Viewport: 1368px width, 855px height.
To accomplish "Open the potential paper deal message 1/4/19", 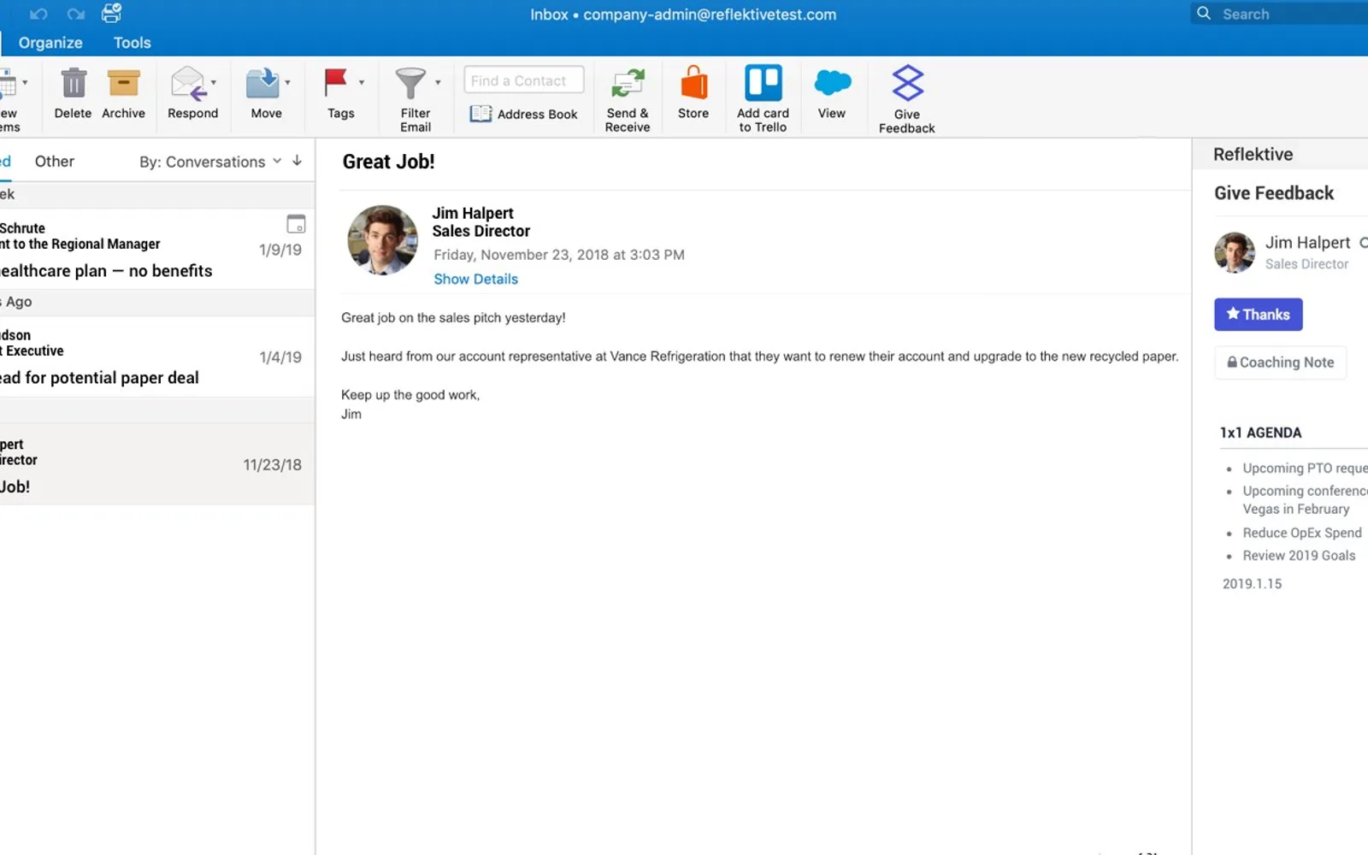I will coord(157,357).
